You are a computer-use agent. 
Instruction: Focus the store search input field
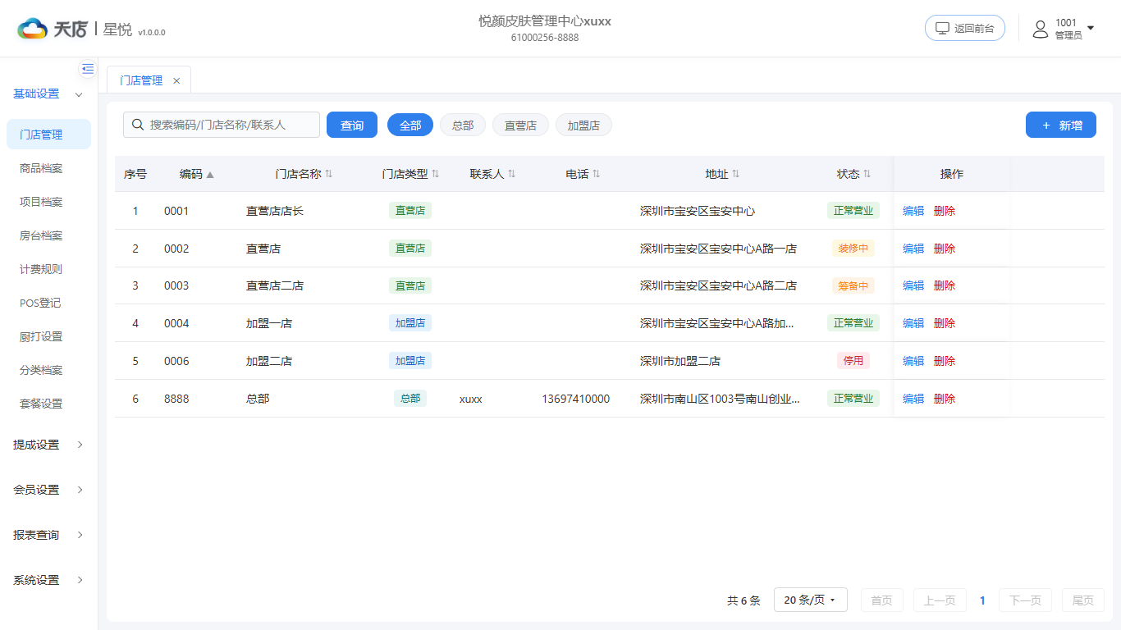[222, 125]
